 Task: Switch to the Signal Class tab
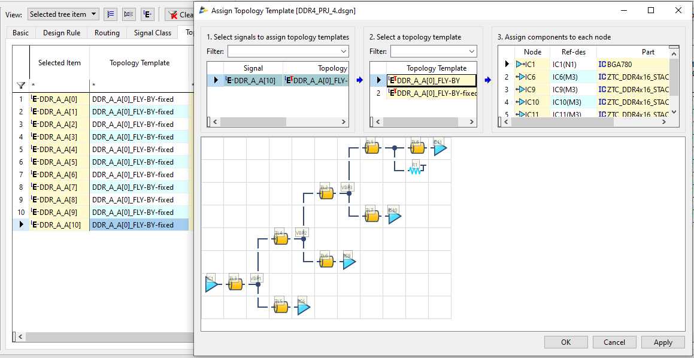[152, 33]
